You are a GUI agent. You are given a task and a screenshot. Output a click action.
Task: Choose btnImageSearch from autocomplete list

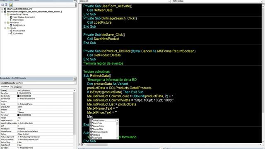103,132
